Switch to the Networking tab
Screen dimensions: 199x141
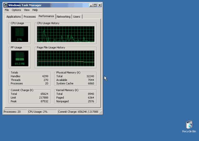(x=63, y=17)
